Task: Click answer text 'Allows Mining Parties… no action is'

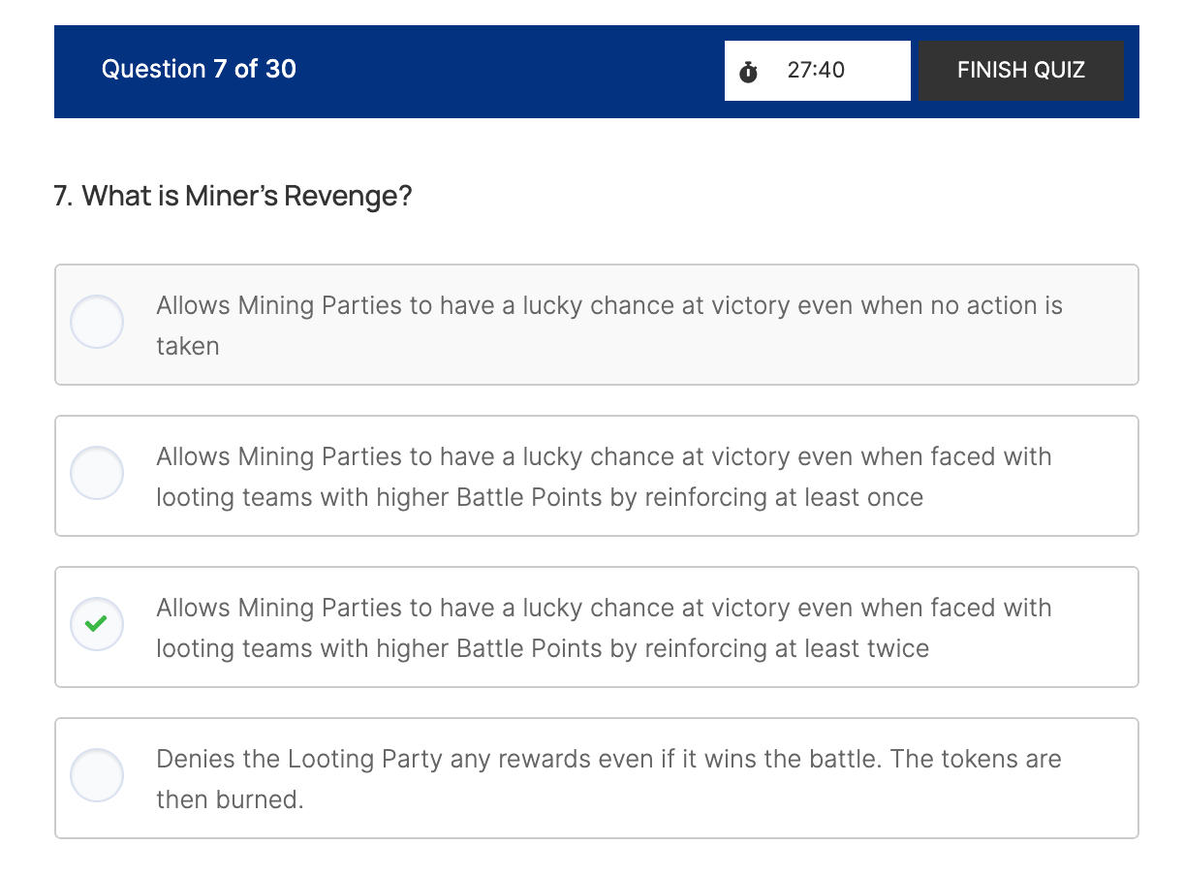Action: 608,305
